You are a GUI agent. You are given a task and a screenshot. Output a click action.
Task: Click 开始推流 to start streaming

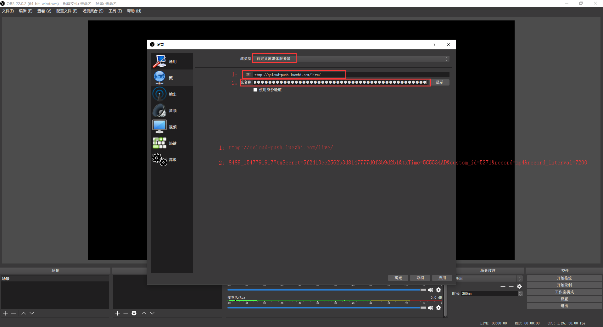tap(564, 278)
